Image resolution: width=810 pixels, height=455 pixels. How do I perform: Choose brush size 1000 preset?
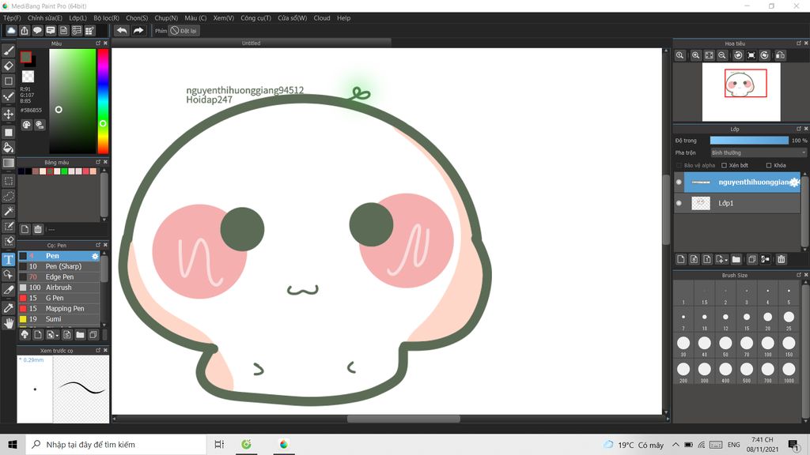[x=789, y=370]
